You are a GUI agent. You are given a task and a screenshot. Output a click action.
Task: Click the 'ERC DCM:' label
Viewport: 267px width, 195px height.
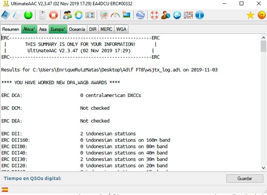[x=12, y=108]
